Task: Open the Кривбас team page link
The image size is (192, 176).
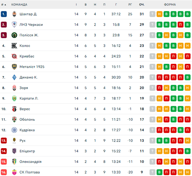Action: [27, 56]
